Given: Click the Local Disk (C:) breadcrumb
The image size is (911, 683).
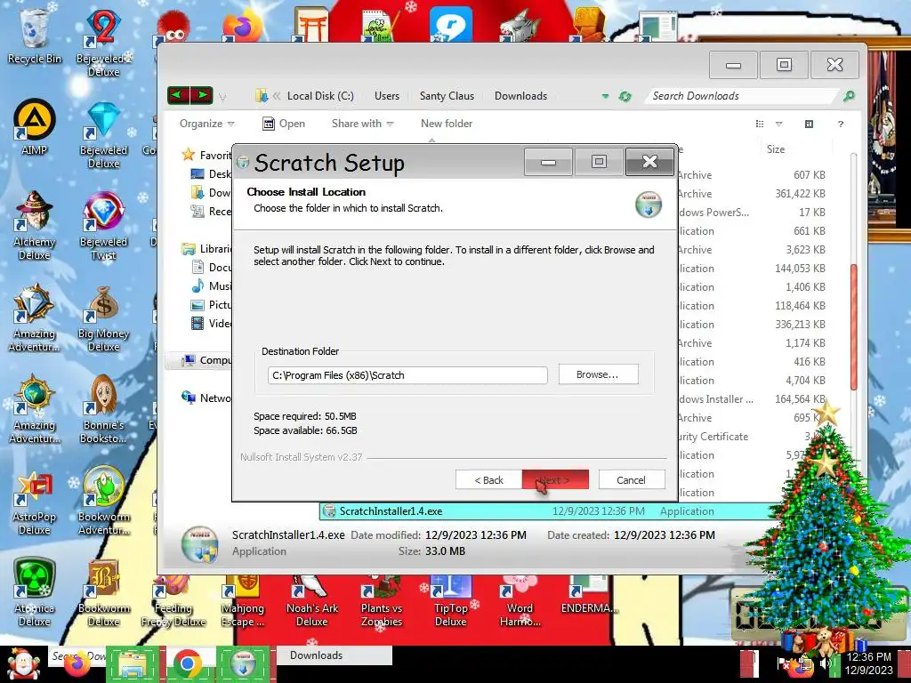Looking at the screenshot, I should (320, 96).
